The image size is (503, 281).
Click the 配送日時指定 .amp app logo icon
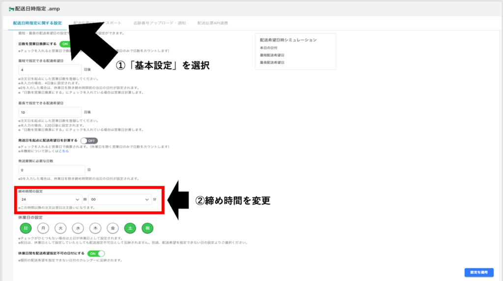click(11, 9)
